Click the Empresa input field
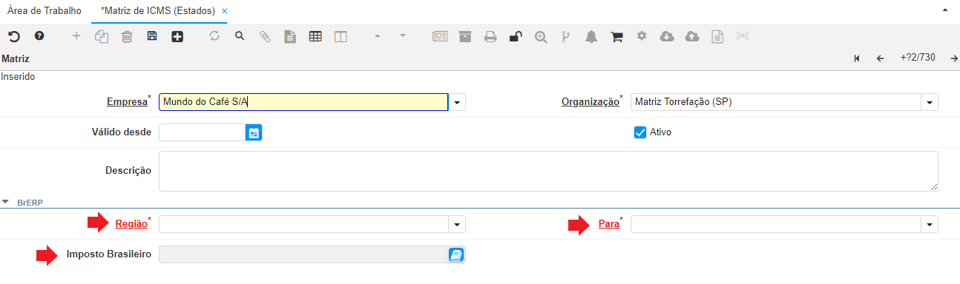The image size is (960, 284). pyautogui.click(x=303, y=102)
